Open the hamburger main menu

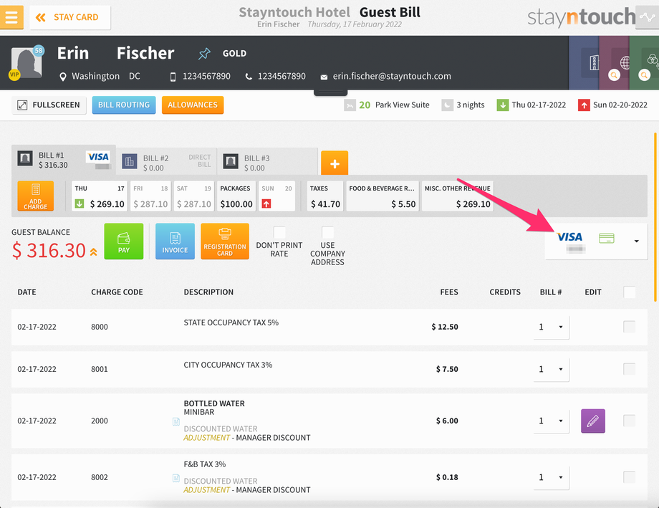point(11,16)
